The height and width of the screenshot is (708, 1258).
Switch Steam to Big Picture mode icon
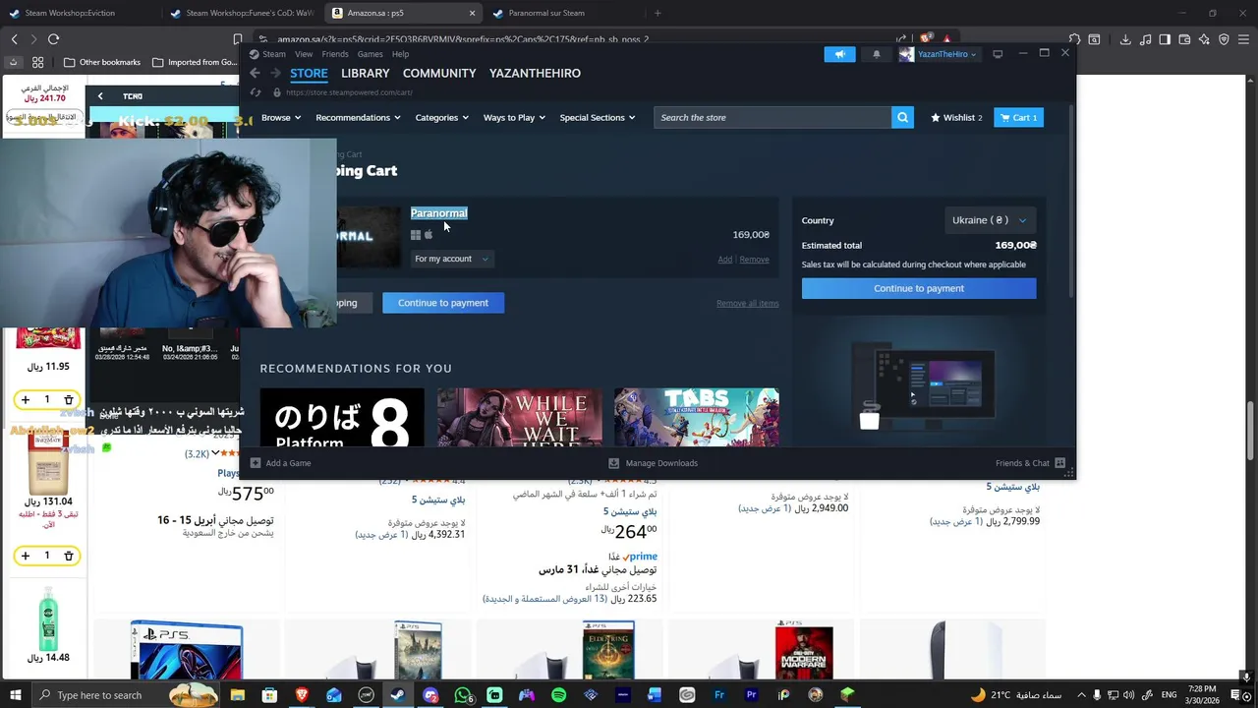click(x=998, y=54)
